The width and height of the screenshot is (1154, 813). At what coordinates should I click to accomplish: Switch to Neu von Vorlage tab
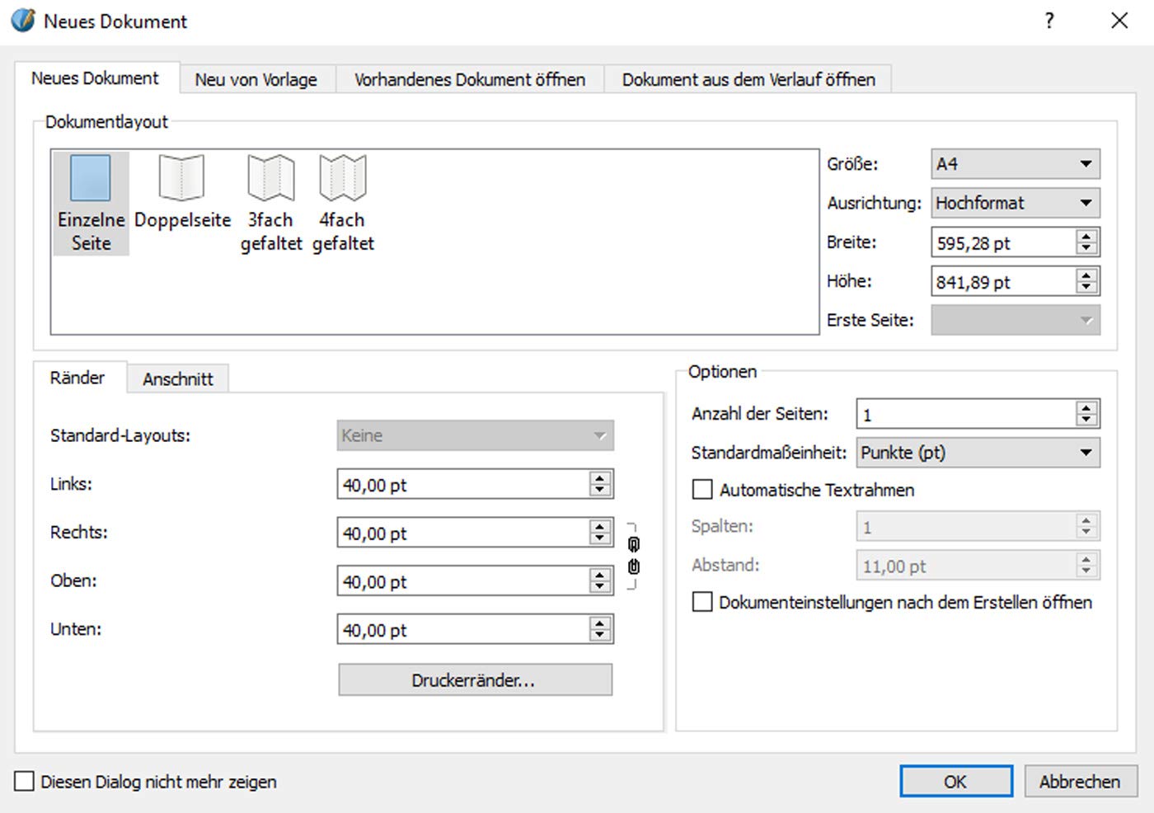[256, 80]
